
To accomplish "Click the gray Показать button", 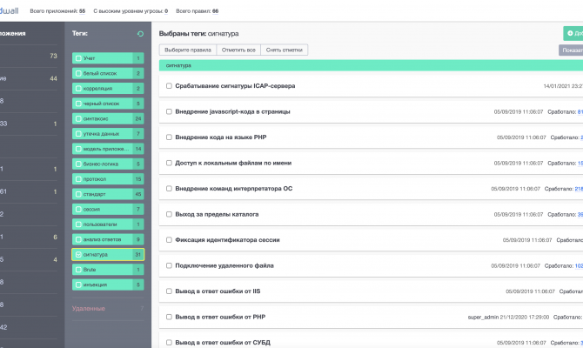I will coord(571,50).
